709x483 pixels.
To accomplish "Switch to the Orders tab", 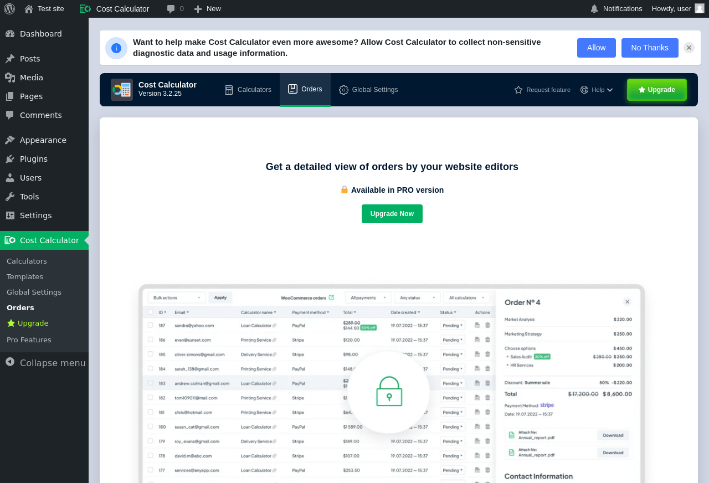I will point(305,89).
